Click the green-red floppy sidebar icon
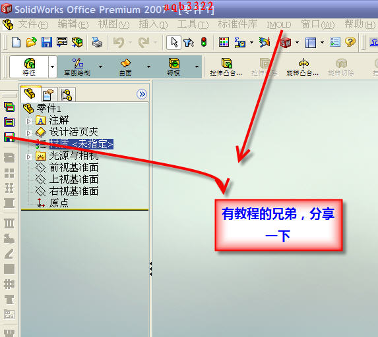The height and width of the screenshot is (337, 378). 9,138
